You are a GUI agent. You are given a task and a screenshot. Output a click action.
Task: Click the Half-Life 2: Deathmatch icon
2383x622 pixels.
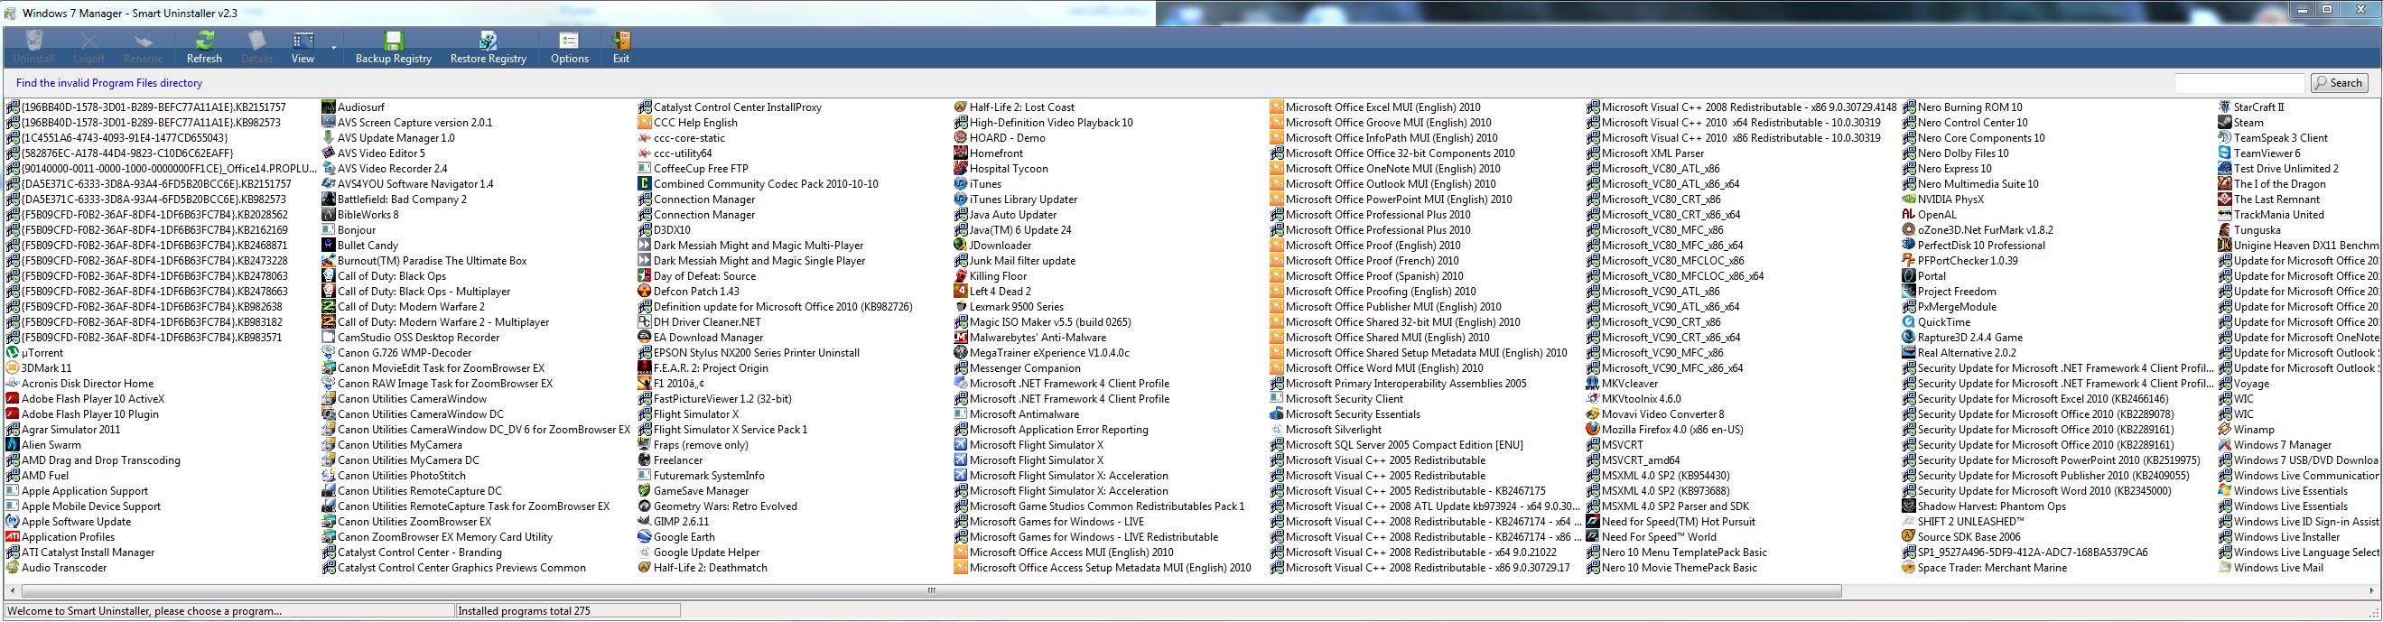click(x=645, y=569)
